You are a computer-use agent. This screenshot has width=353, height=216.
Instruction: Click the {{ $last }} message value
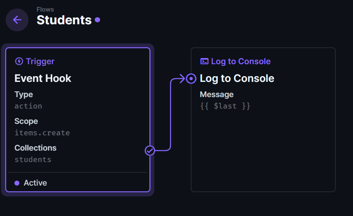225,106
